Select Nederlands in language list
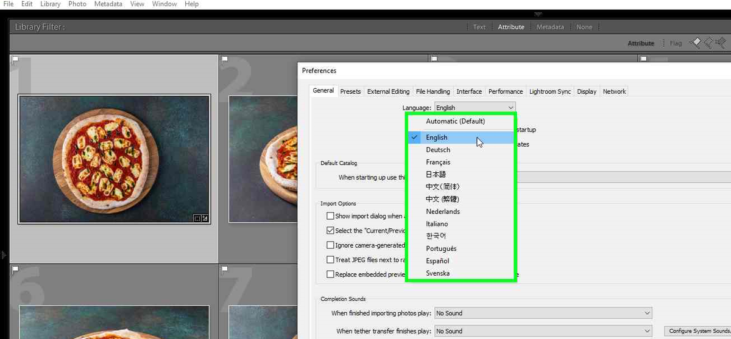Viewport: 731px width, 339px height. tap(461, 212)
